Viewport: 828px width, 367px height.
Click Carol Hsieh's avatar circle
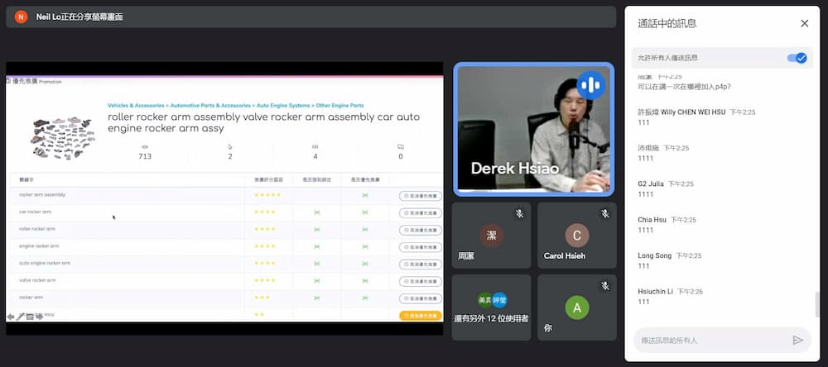(x=576, y=236)
